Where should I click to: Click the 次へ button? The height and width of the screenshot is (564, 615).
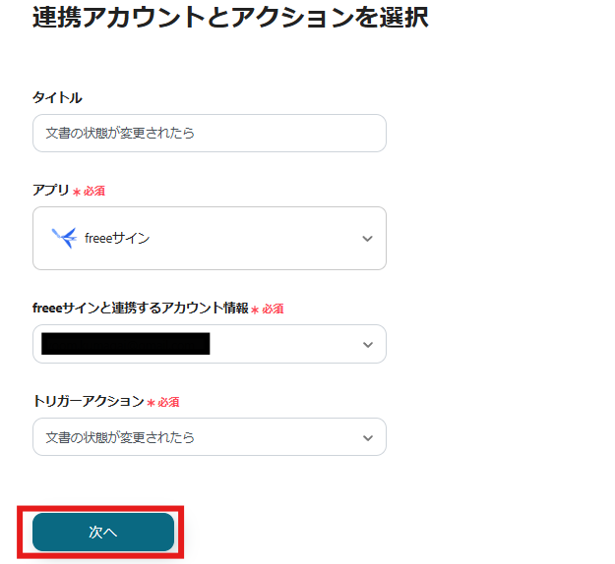[103, 532]
